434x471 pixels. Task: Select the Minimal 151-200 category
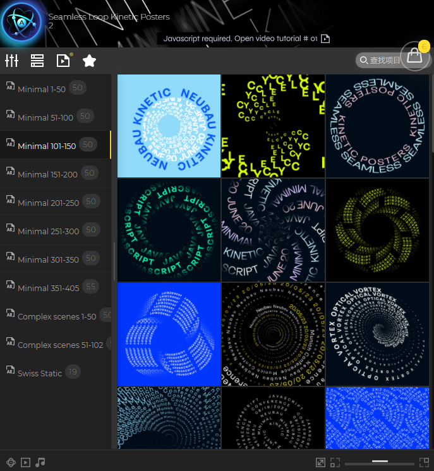(56, 174)
